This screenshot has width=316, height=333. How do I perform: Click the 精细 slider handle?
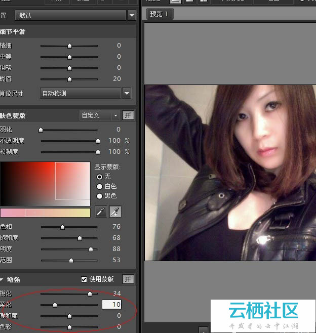69,46
